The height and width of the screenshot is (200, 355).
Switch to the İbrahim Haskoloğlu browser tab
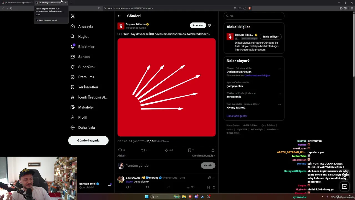[x=17, y=3]
